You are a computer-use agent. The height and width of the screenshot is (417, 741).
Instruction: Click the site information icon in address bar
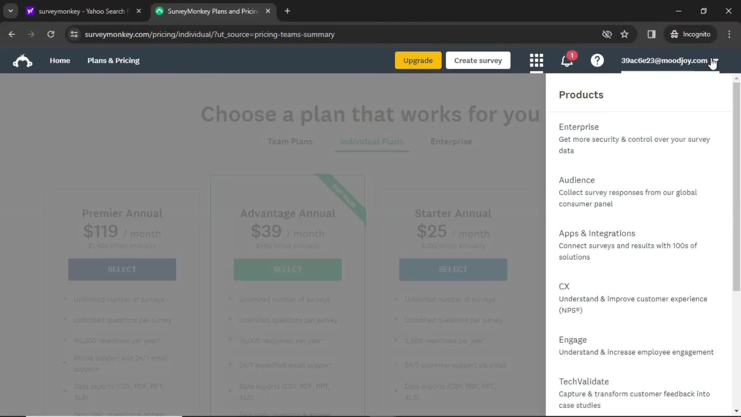74,34
